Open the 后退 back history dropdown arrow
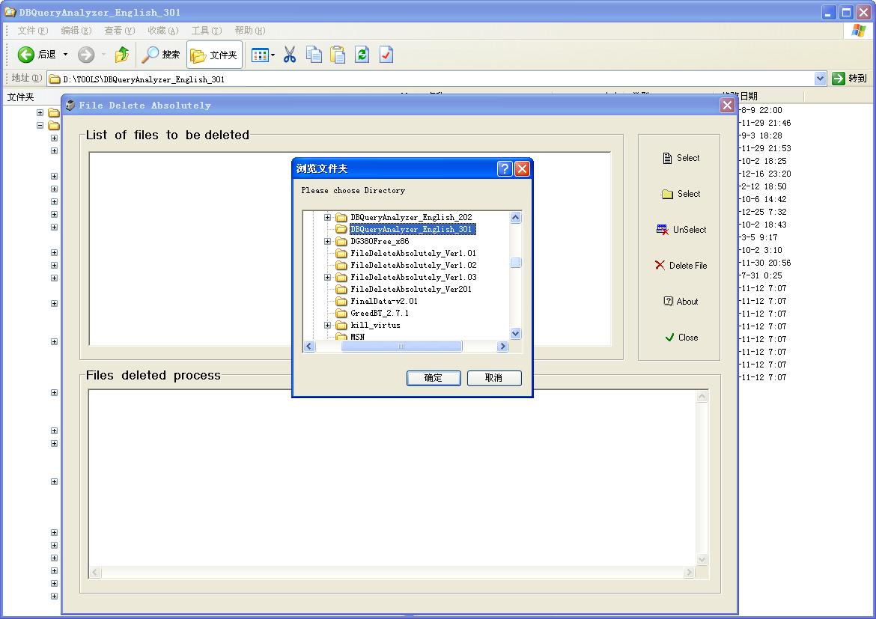Viewport: 876px width, 619px height. 65,54
